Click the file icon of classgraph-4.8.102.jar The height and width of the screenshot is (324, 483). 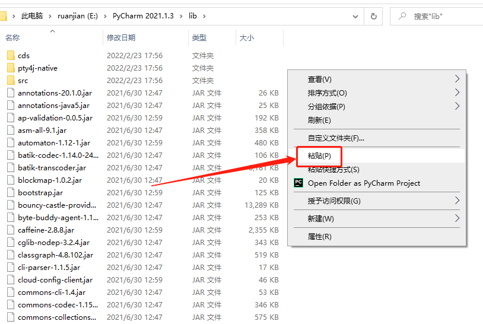pyautogui.click(x=11, y=255)
